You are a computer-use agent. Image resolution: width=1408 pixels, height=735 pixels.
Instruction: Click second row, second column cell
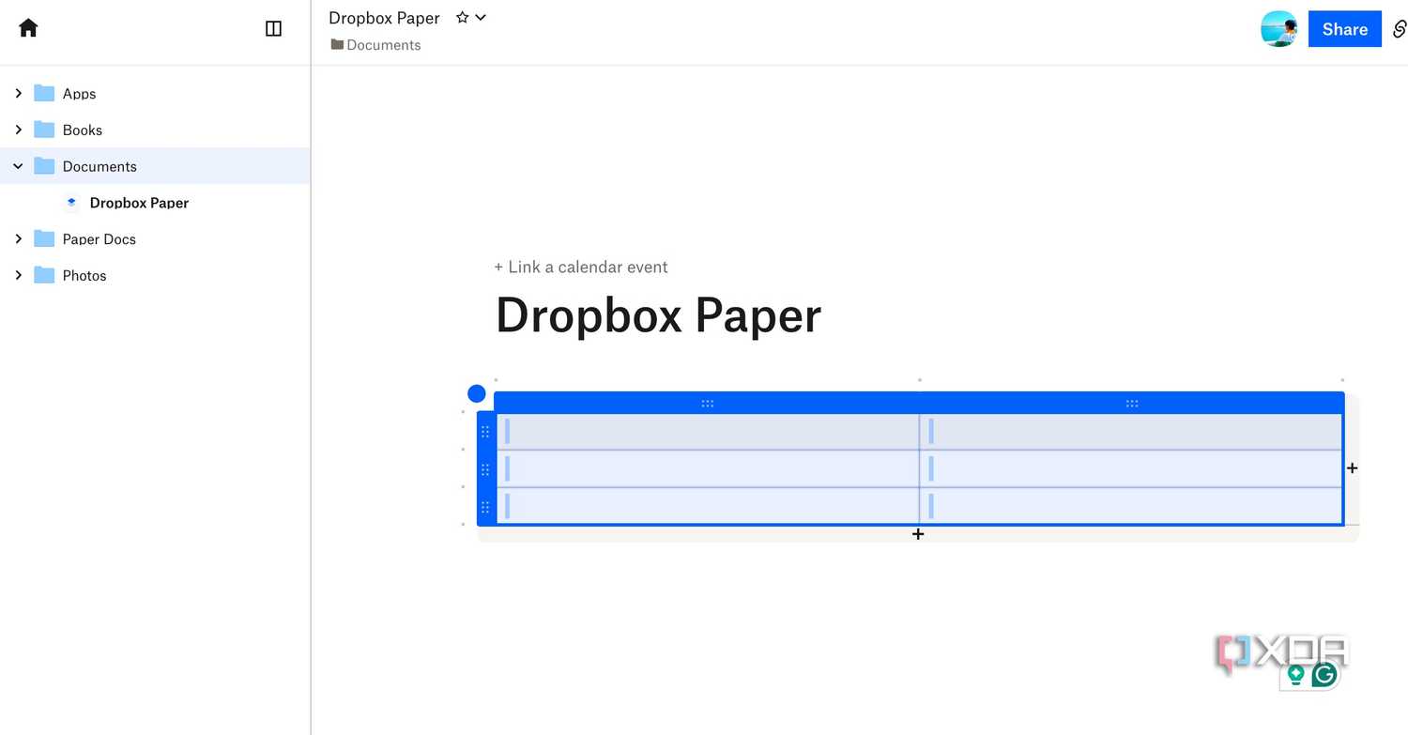(1131, 469)
